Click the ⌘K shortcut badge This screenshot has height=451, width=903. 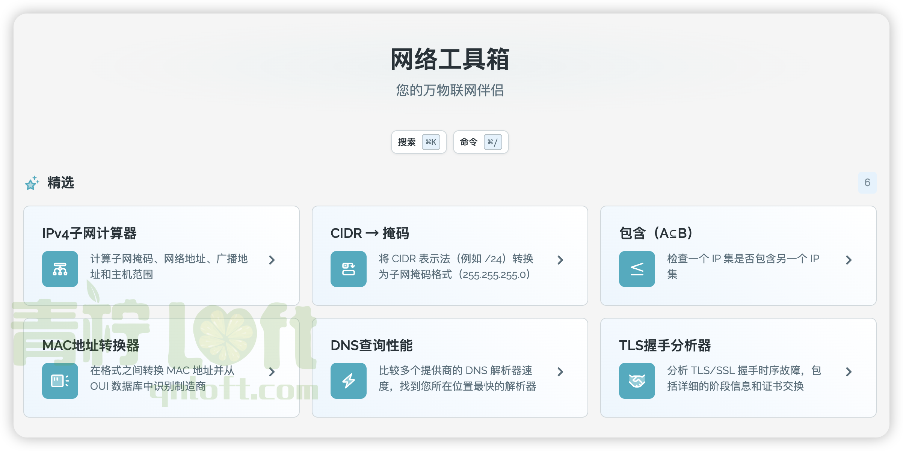(x=432, y=142)
